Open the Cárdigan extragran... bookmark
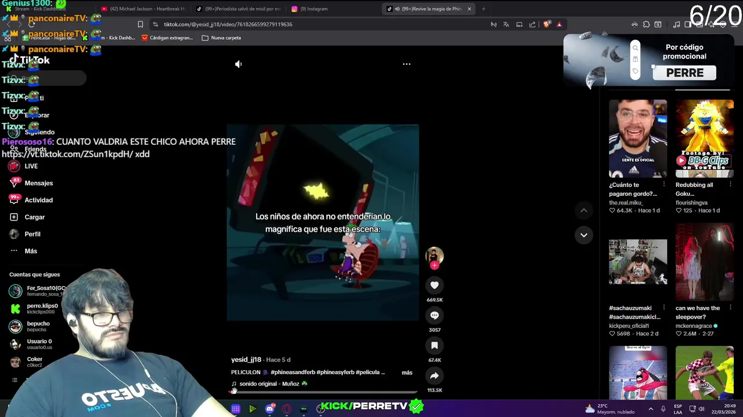This screenshot has width=743, height=417. point(167,38)
